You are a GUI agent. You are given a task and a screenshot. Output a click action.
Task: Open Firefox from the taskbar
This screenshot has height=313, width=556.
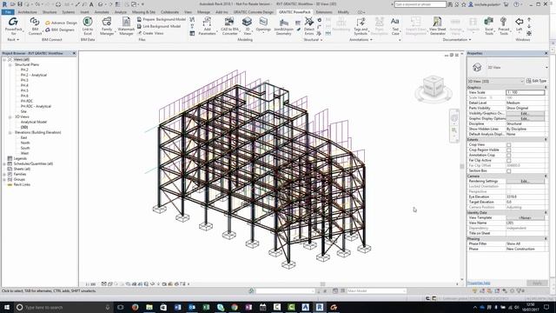tap(136, 307)
